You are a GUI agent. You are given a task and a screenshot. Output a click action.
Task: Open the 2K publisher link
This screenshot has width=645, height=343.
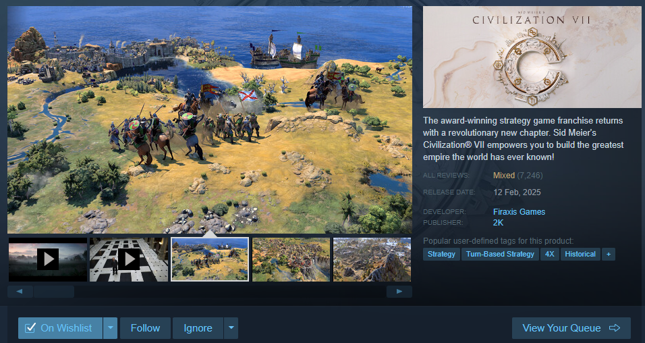tap(498, 223)
